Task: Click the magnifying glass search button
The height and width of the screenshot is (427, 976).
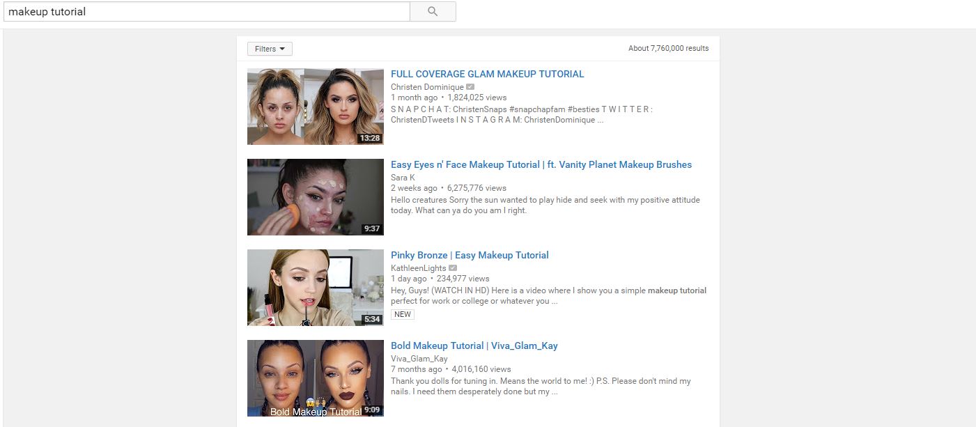Action: (433, 11)
